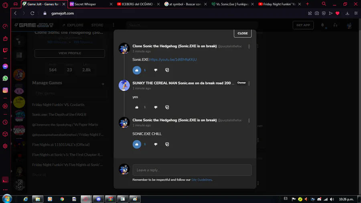Screen dimensions: 361x203
Task: Add sticker to the 'yes' comment
Action: pos(167,107)
